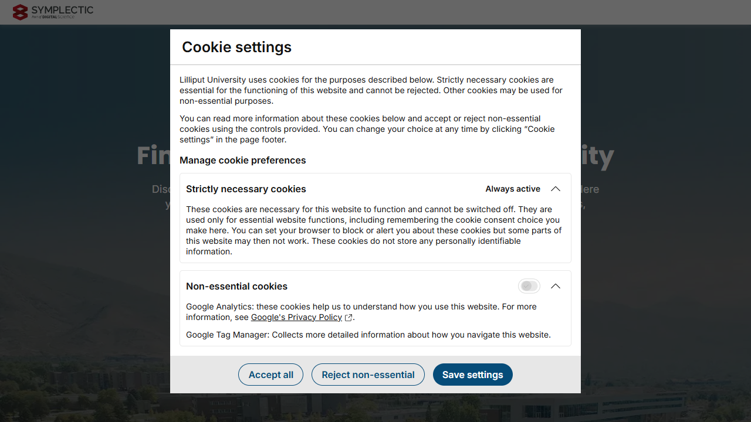This screenshot has height=422, width=751.
Task: Choose Reject non-essential cookies
Action: tap(368, 375)
